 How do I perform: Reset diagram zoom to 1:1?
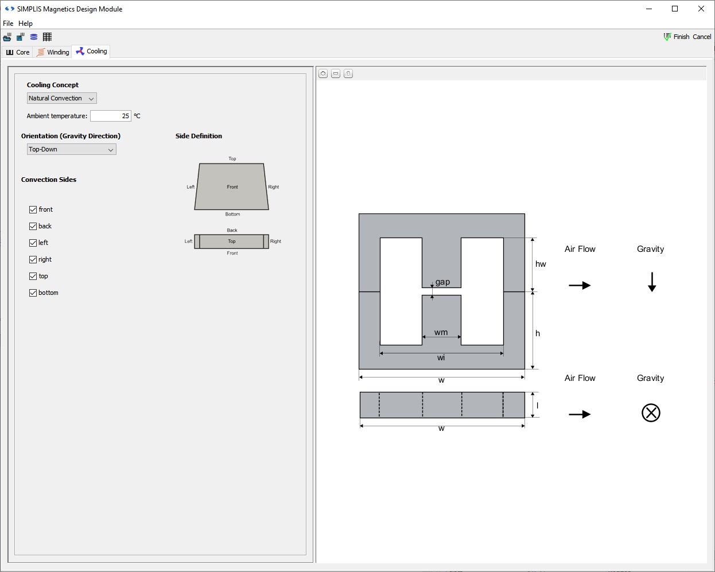[348, 73]
